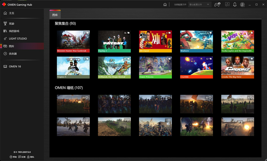
Task: Open 隐私 privacy lock icon
Action: 31,157
